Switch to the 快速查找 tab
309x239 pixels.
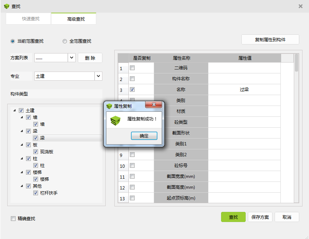point(29,19)
